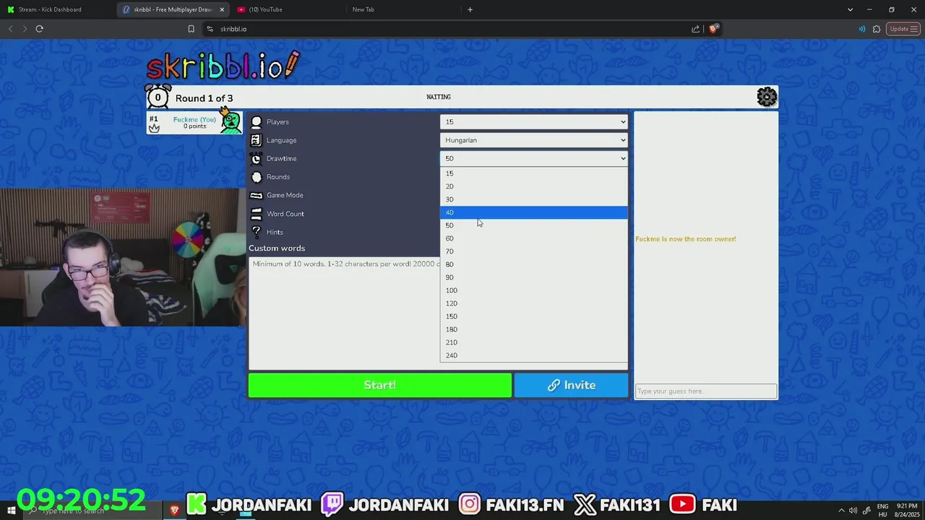Click the Language settings icon
Image resolution: width=925 pixels, height=520 pixels.
coord(256,140)
